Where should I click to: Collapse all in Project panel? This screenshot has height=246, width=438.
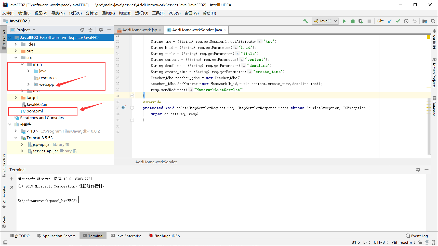(90, 30)
